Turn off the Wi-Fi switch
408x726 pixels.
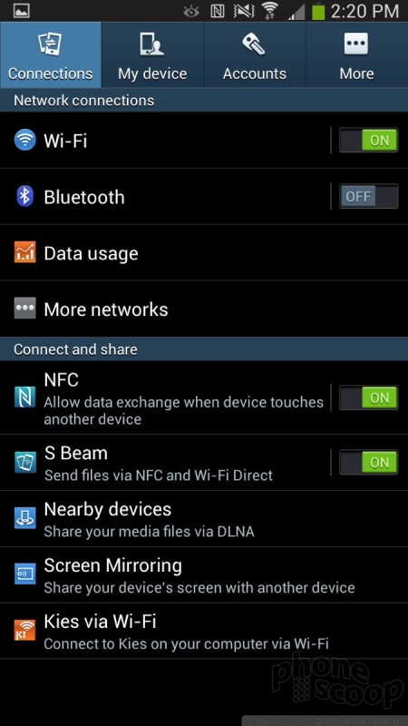368,140
